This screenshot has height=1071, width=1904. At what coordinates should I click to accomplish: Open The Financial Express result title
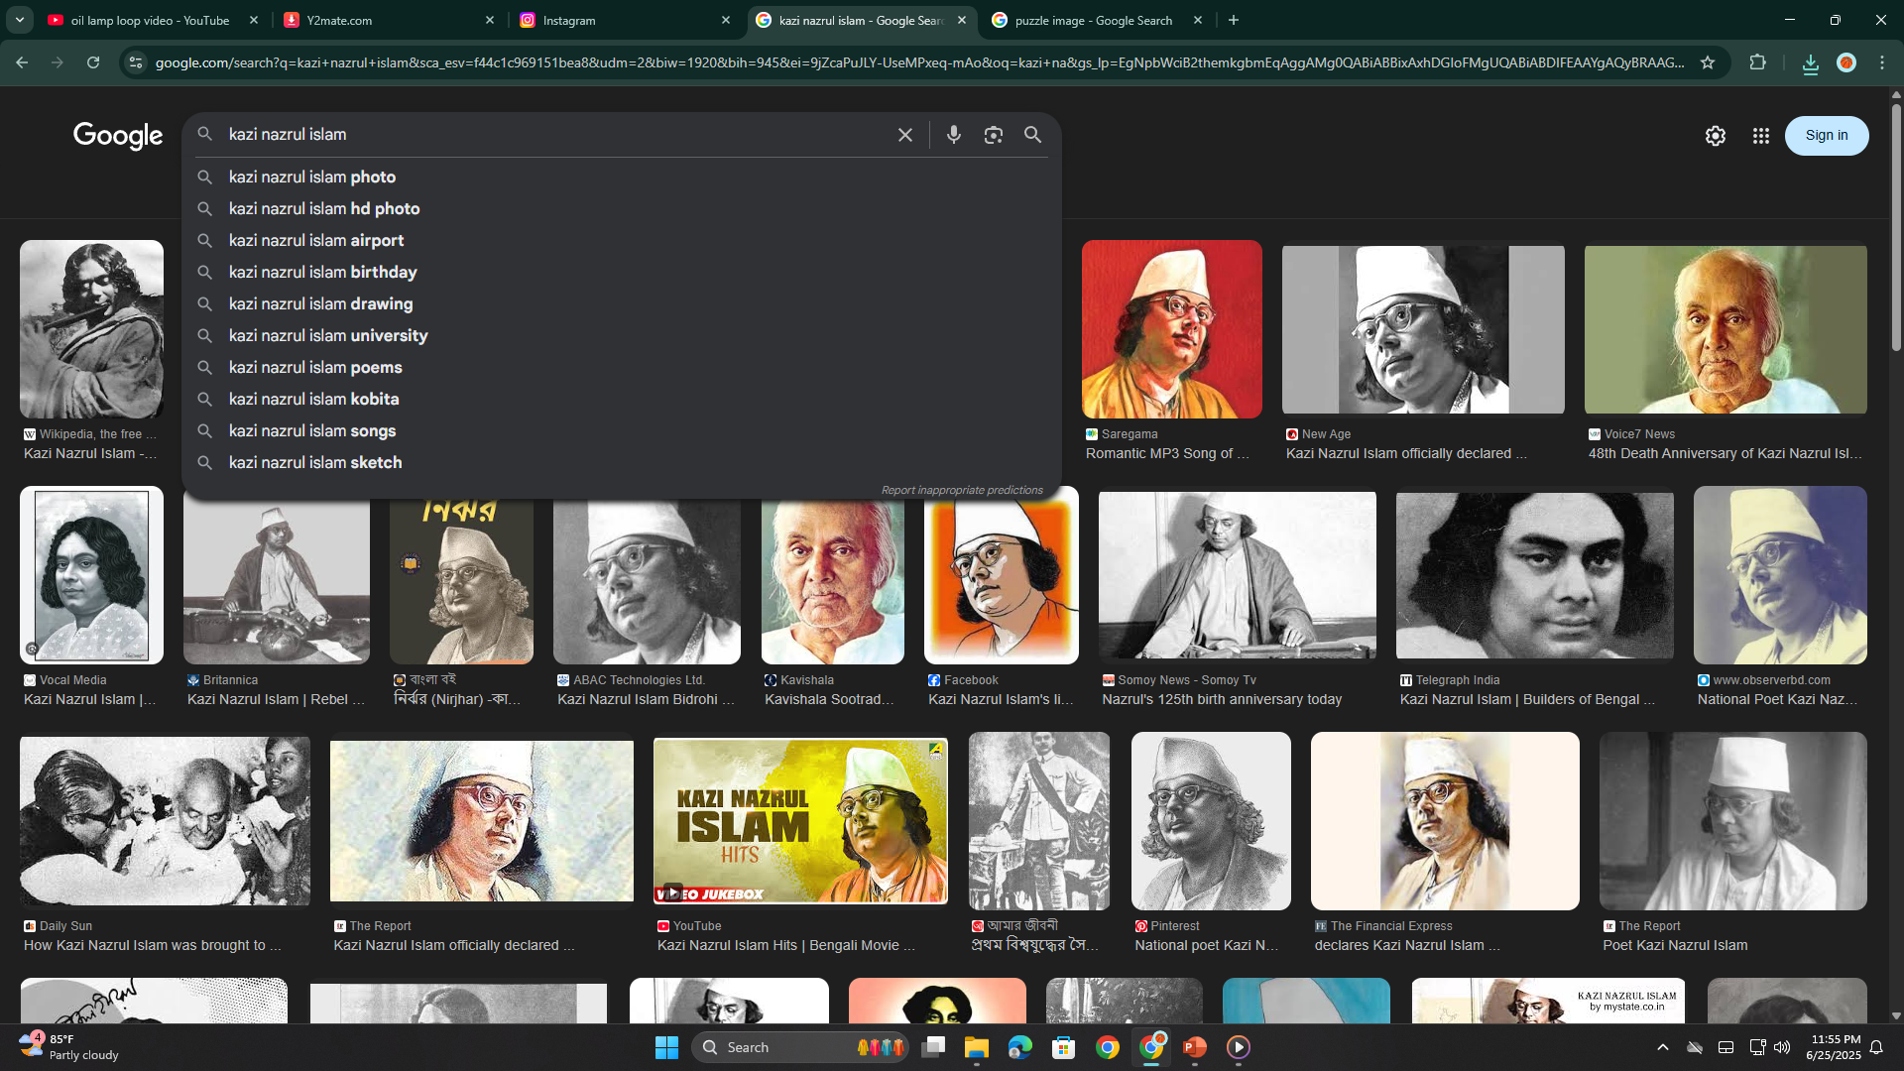[x=1407, y=945]
